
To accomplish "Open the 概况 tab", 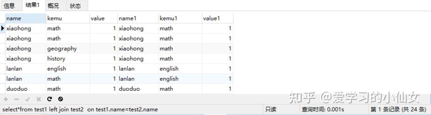I will (x=53, y=6).
